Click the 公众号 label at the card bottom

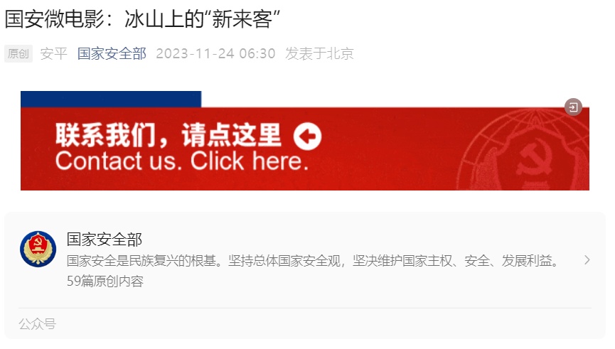click(x=37, y=324)
